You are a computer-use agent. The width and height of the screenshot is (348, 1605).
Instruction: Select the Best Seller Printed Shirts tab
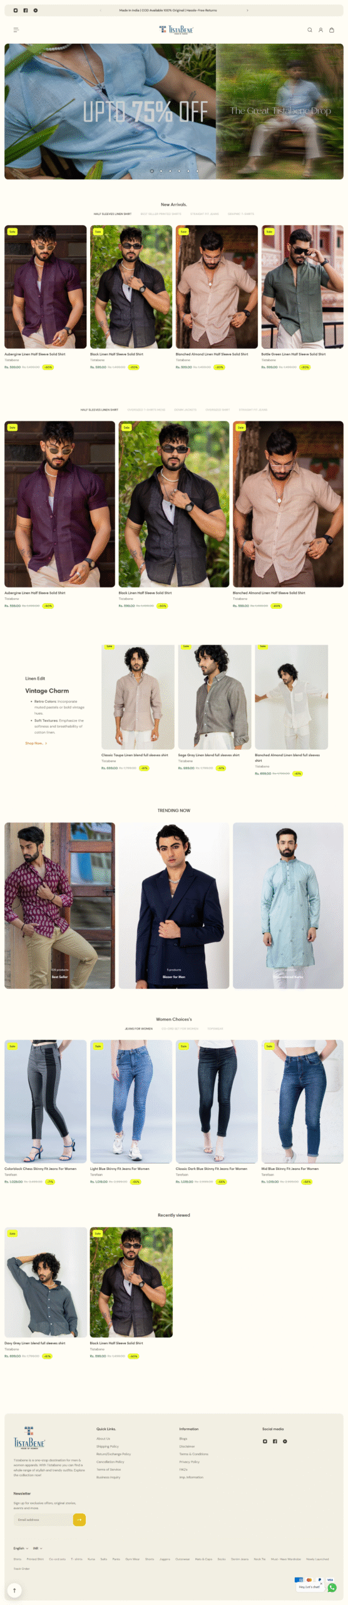click(x=161, y=214)
